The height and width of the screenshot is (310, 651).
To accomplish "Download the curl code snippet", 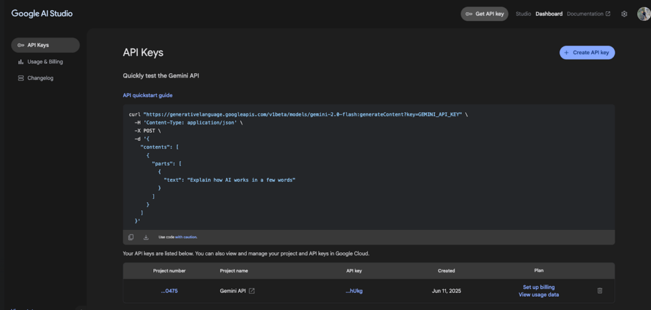I will (x=146, y=237).
